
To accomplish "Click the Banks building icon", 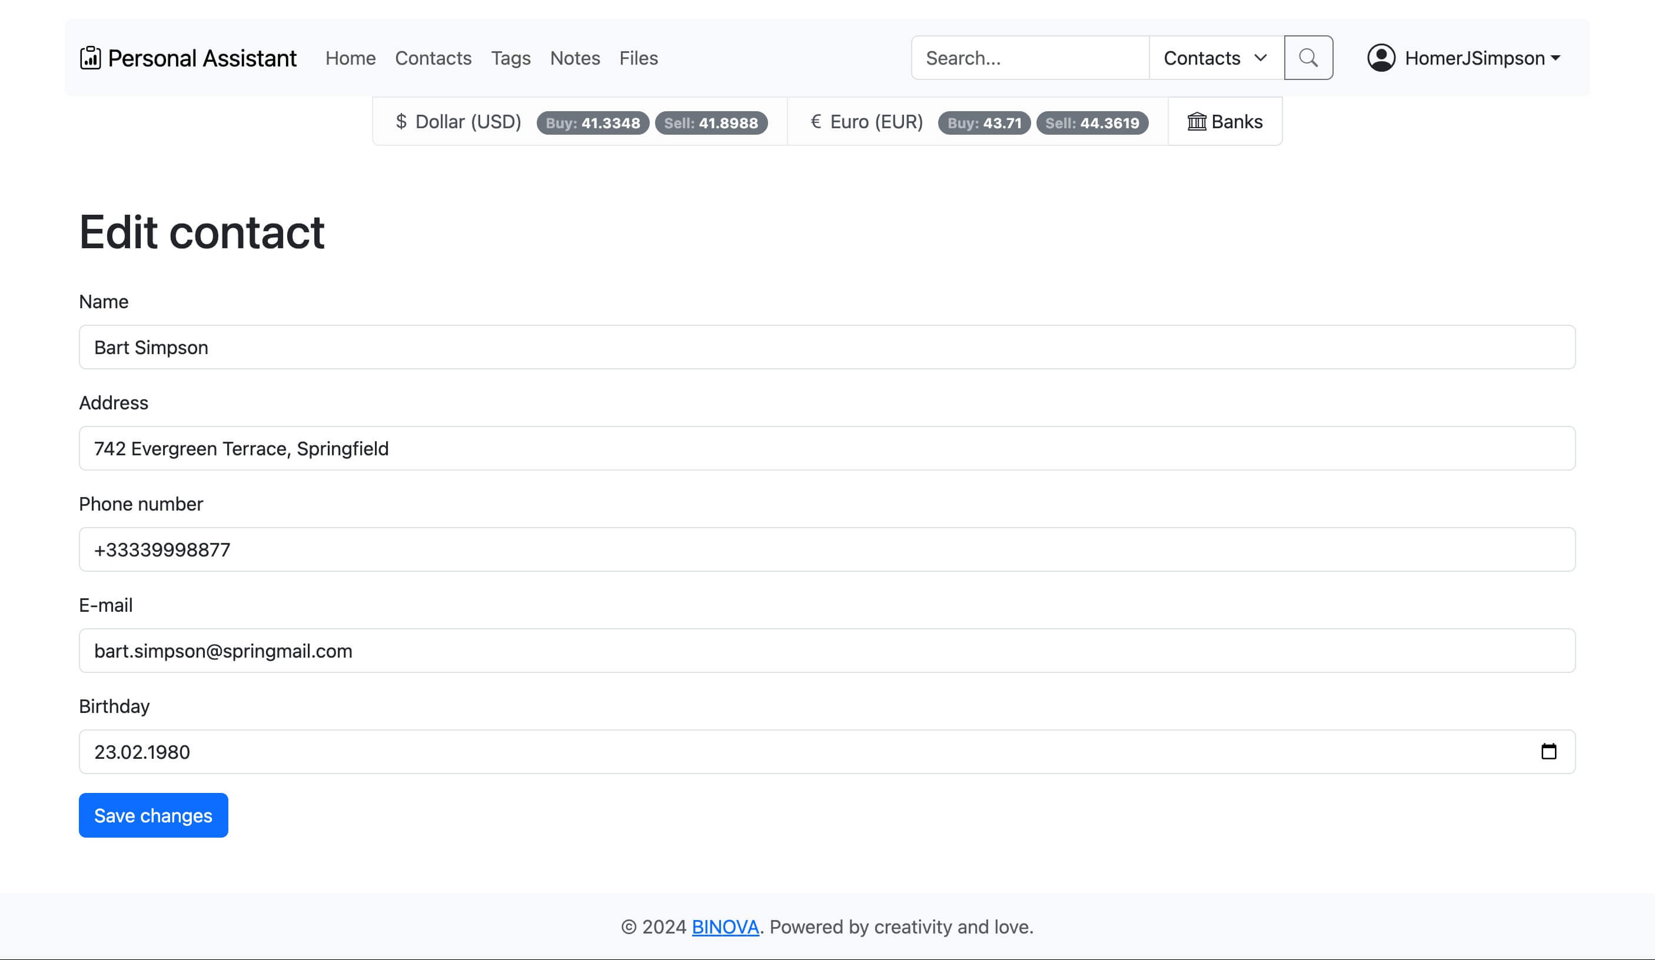I will point(1197,121).
